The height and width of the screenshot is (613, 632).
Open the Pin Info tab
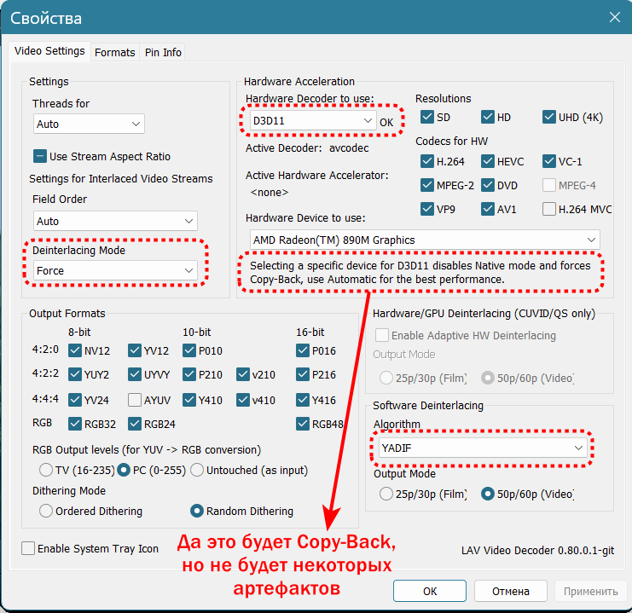pos(162,52)
